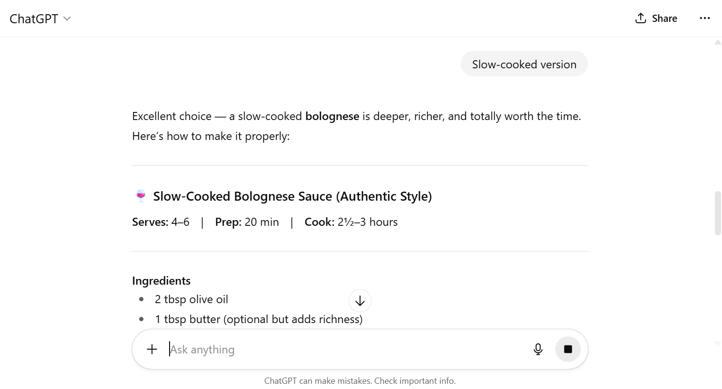Select the Slow-cooked version message bubble
The image size is (722, 389).
click(x=524, y=64)
